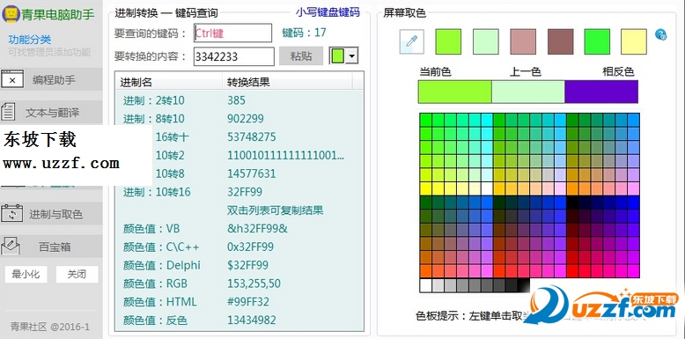Select the 进制：8转10 row

point(239,119)
